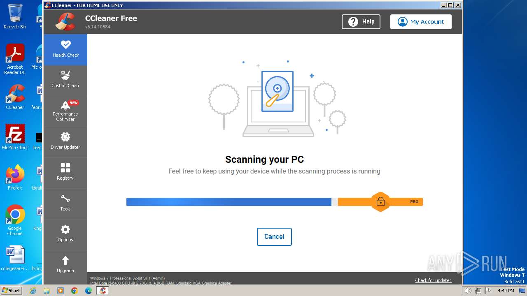Open Chrome from the taskbar
The width and height of the screenshot is (527, 296).
(75, 291)
